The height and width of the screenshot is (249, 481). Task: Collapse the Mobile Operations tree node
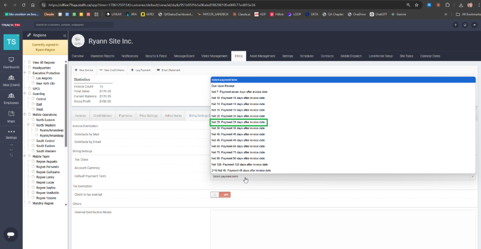(x=25, y=114)
